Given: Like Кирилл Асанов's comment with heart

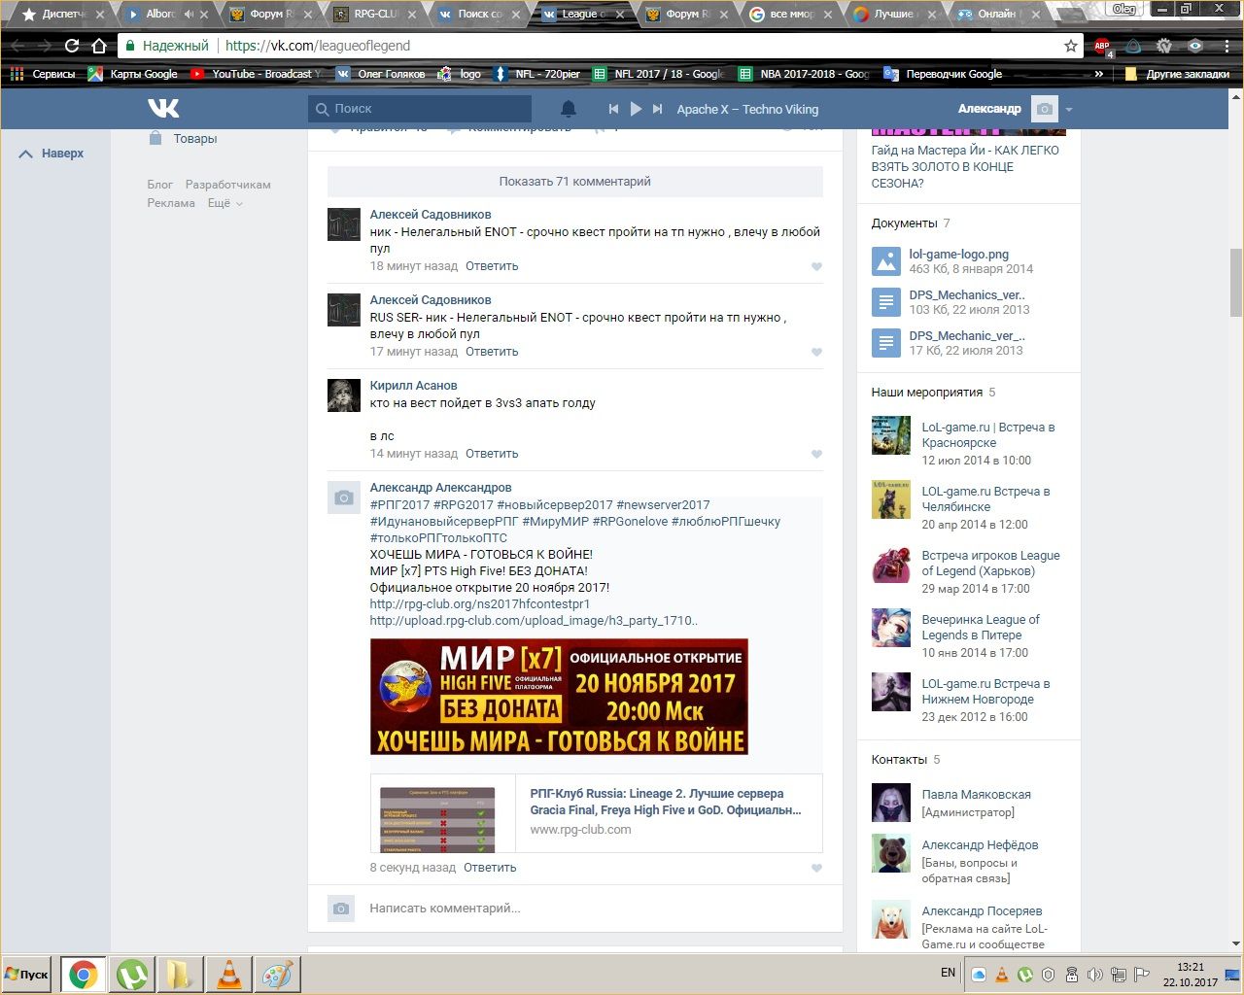Looking at the screenshot, I should [x=816, y=454].
